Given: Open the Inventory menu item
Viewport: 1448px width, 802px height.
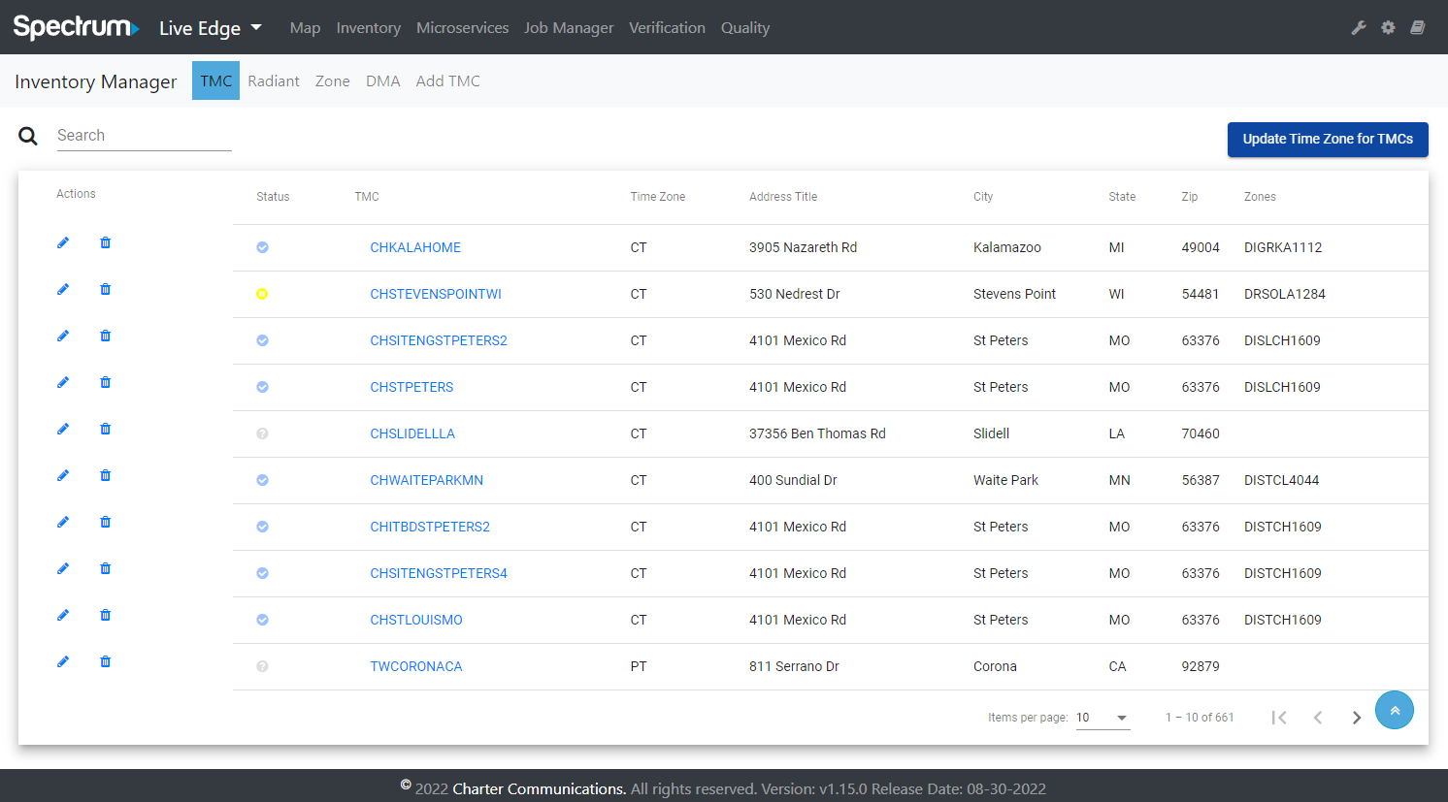Looking at the screenshot, I should coord(369,28).
